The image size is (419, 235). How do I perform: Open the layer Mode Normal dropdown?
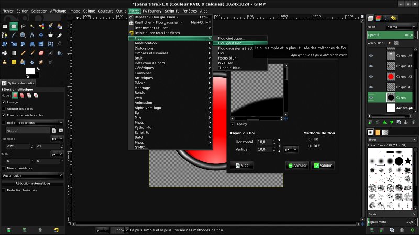pos(401,27)
